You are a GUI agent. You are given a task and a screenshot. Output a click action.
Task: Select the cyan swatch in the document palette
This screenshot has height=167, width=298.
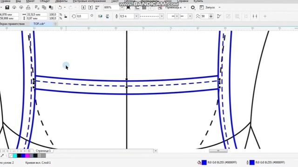[15, 156]
